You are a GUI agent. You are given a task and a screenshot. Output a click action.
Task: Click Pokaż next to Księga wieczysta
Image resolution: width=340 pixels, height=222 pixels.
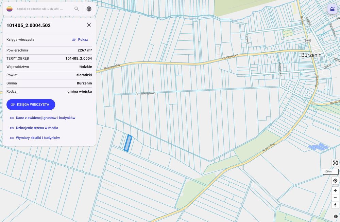(80, 39)
